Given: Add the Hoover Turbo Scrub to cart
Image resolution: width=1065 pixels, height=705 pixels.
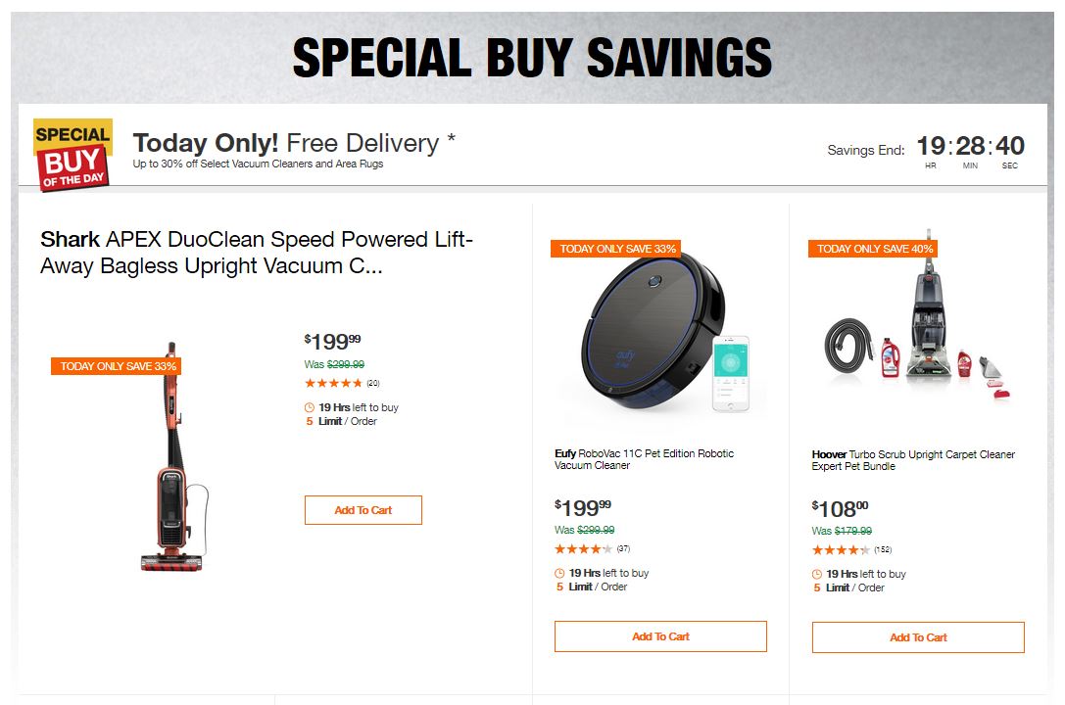Looking at the screenshot, I should coord(918,637).
